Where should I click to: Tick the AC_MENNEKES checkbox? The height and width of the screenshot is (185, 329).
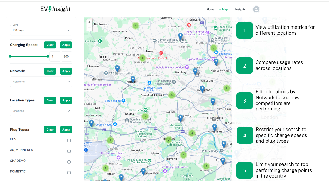pos(69,151)
